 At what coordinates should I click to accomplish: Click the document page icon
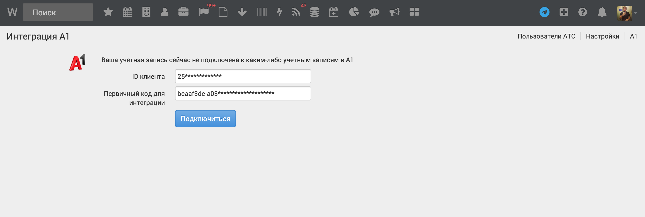pyautogui.click(x=223, y=12)
